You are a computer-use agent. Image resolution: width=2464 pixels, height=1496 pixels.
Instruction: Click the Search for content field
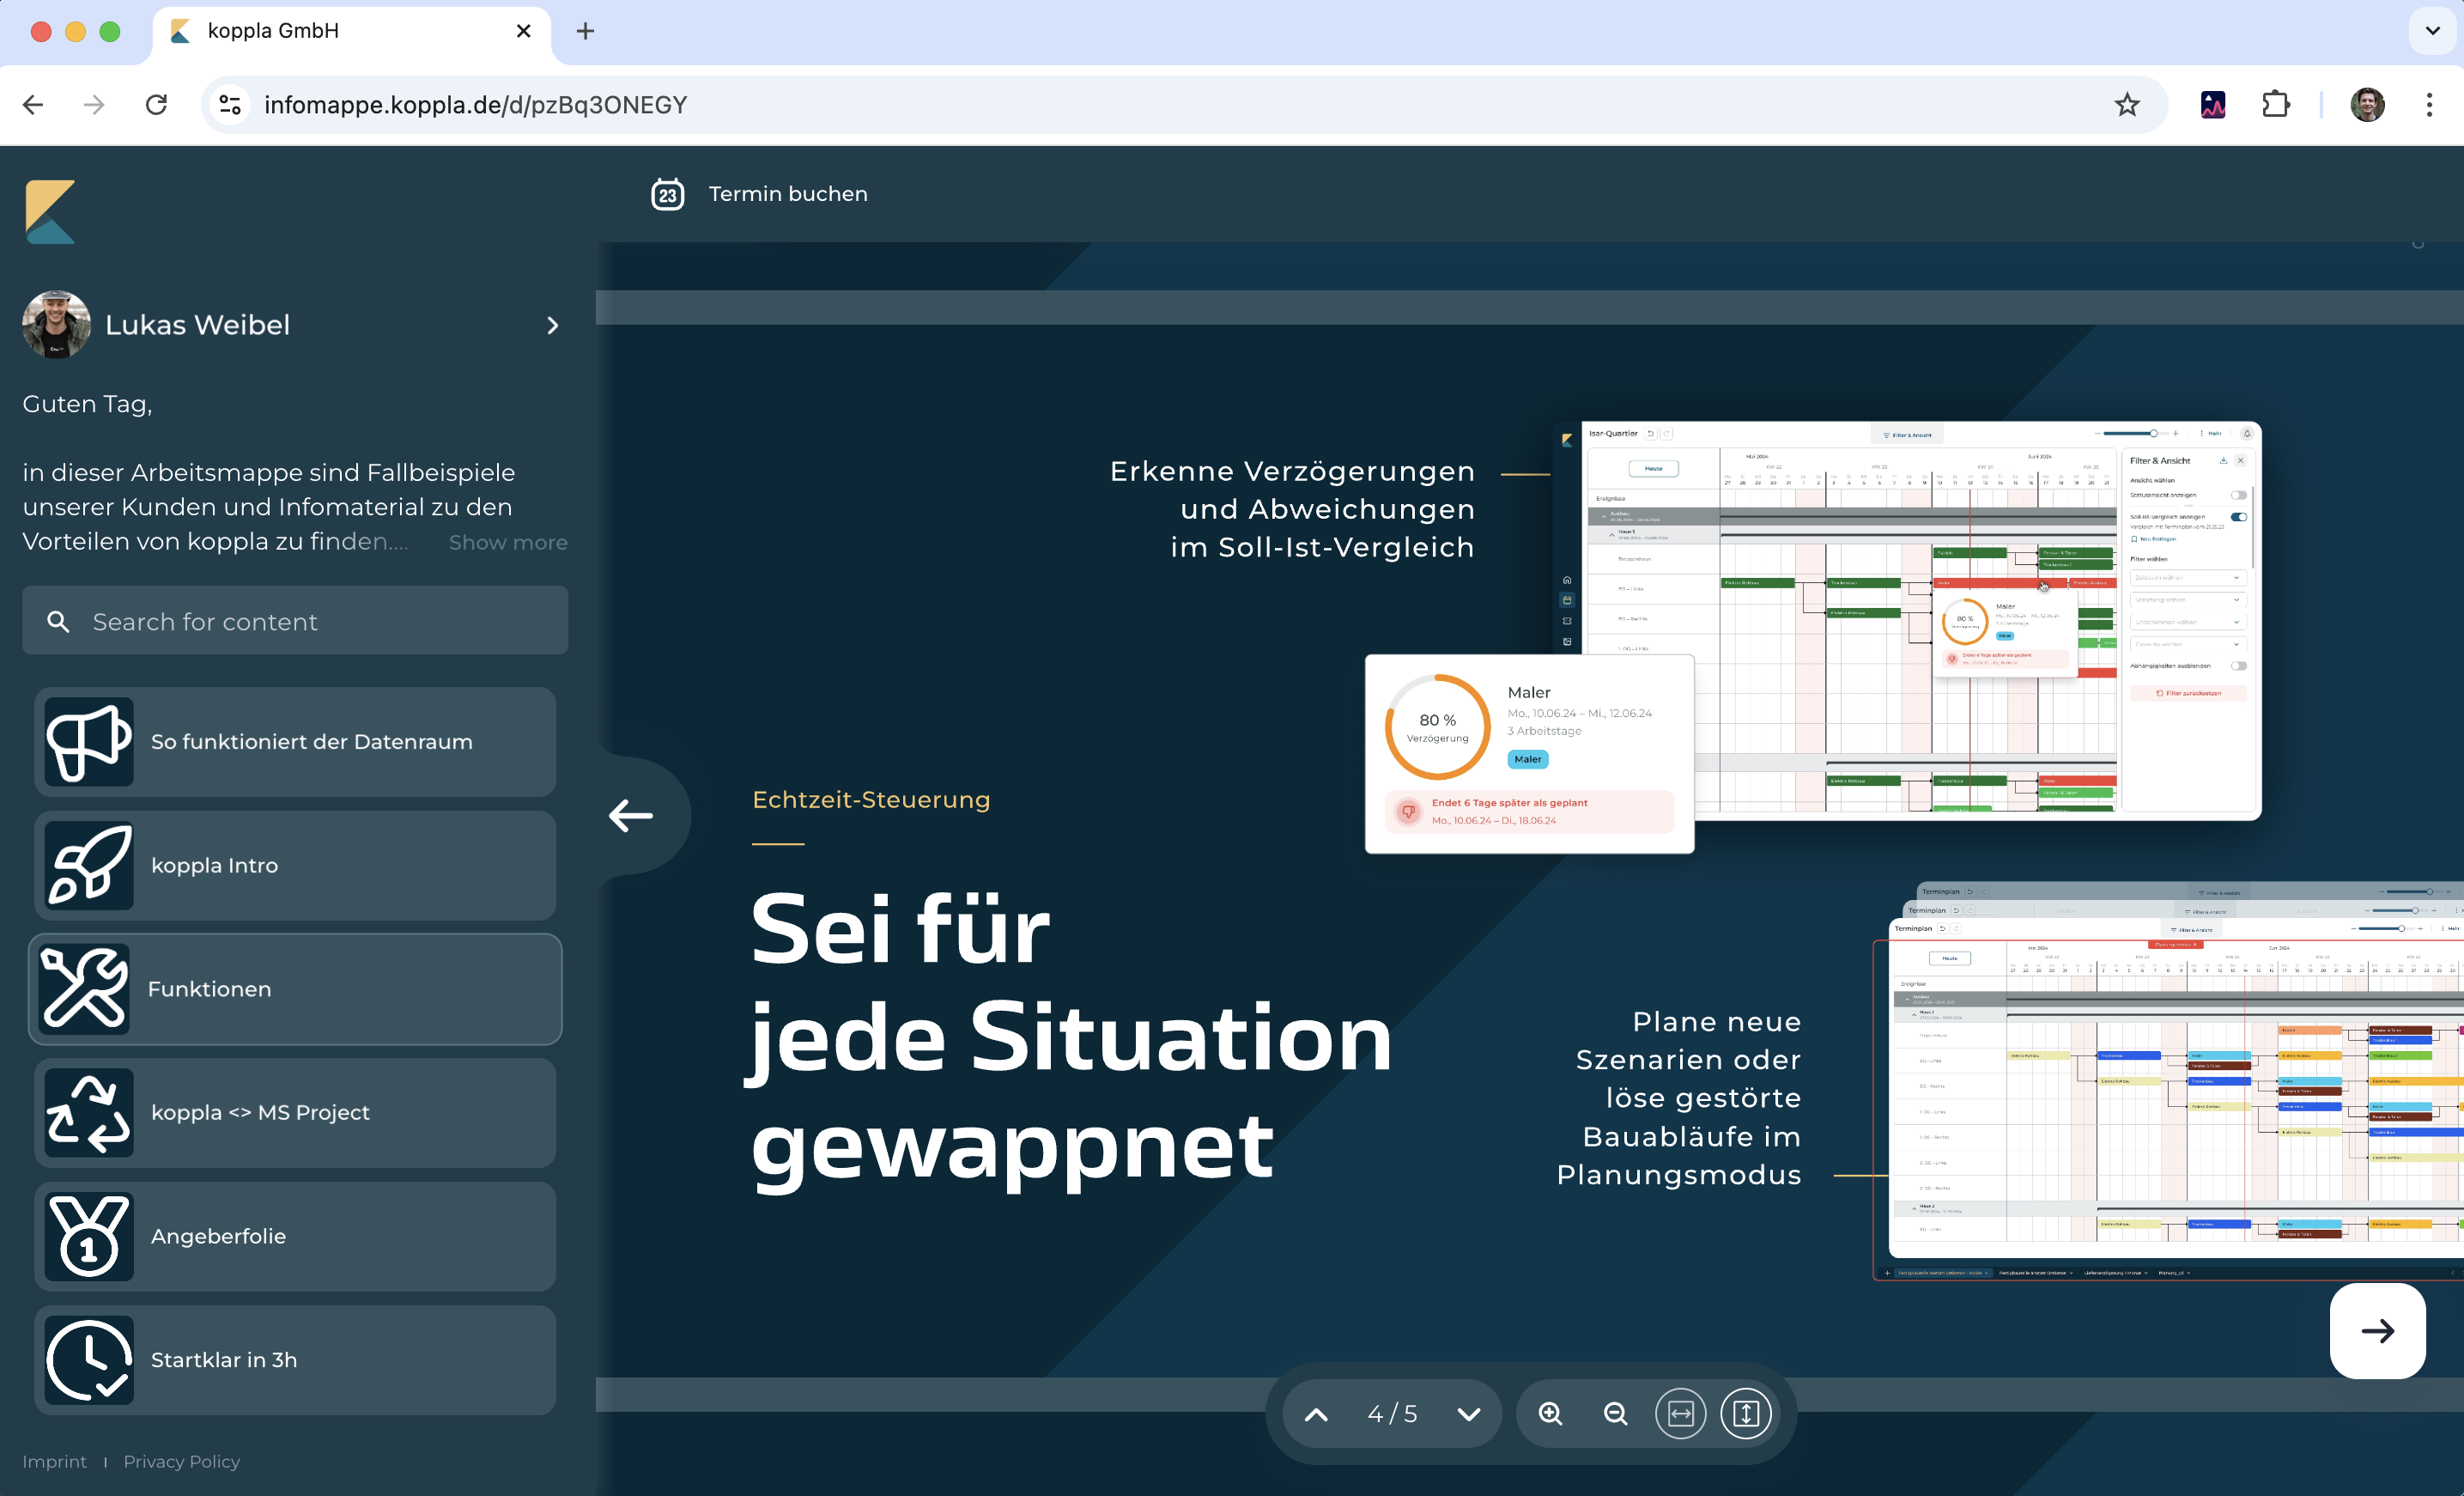tap(295, 621)
